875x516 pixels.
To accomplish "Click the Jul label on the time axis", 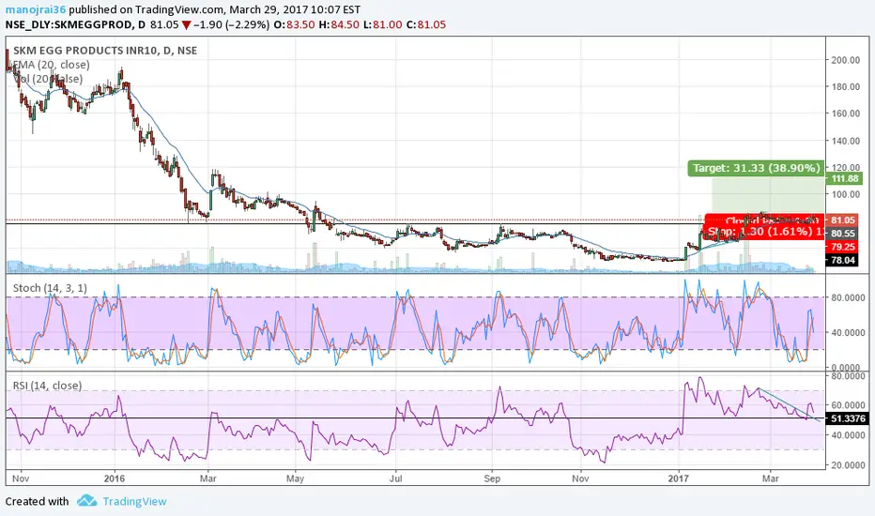I will click(395, 478).
